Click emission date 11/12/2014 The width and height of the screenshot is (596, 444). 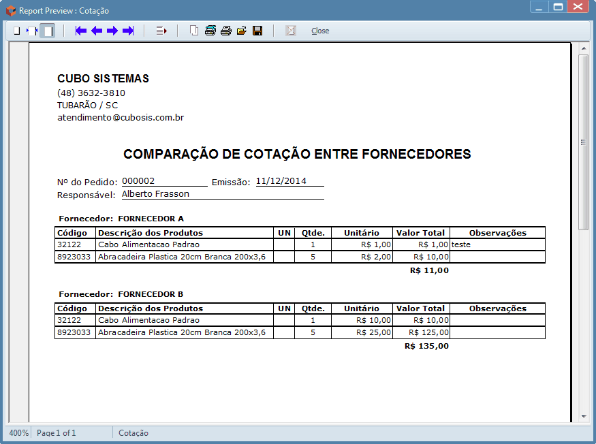click(281, 181)
